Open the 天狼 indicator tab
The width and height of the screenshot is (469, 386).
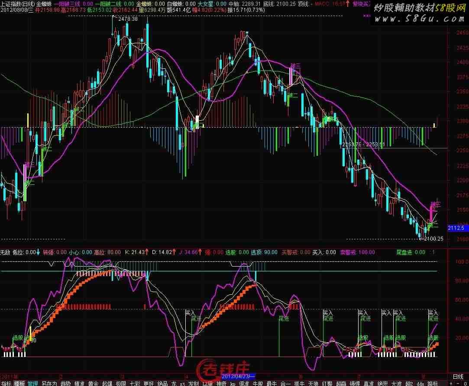(313, 383)
